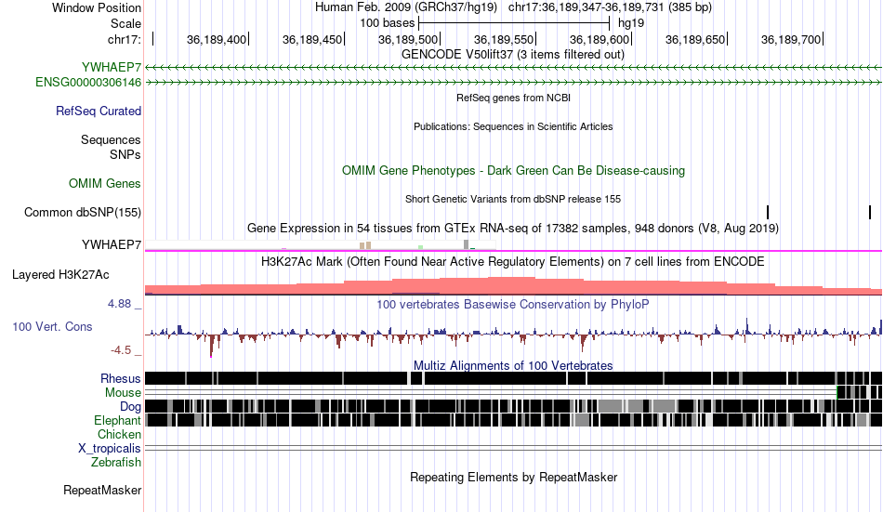The width and height of the screenshot is (883, 512).
Task: Click the Mouse alignment block at right
Action: [860, 392]
